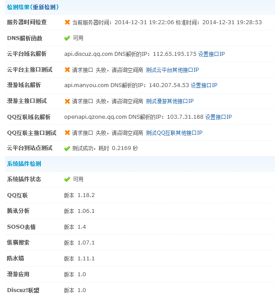Select the IP address 103.7.31.188

(185, 117)
